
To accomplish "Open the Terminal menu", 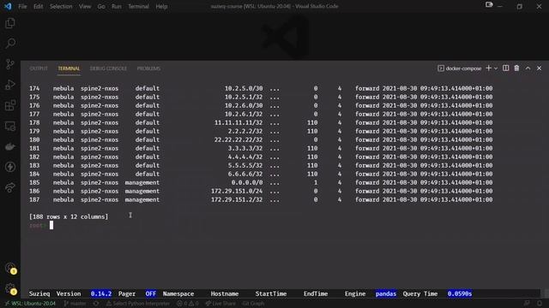I will [x=138, y=6].
